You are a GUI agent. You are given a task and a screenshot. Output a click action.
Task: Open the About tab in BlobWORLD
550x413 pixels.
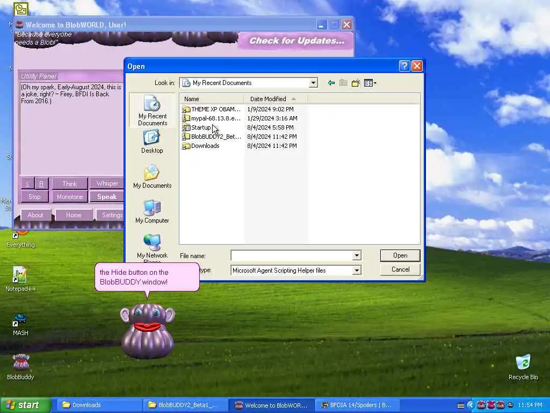point(35,215)
